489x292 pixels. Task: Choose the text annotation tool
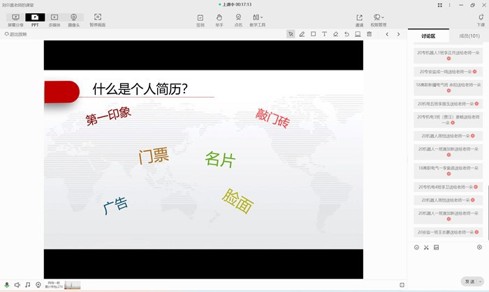coord(324,33)
